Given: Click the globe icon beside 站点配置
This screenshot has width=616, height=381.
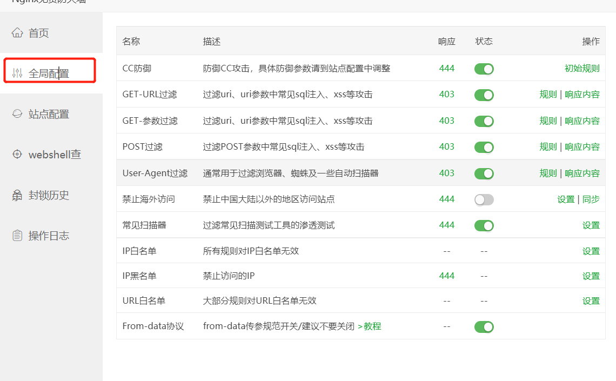Looking at the screenshot, I should [x=17, y=113].
